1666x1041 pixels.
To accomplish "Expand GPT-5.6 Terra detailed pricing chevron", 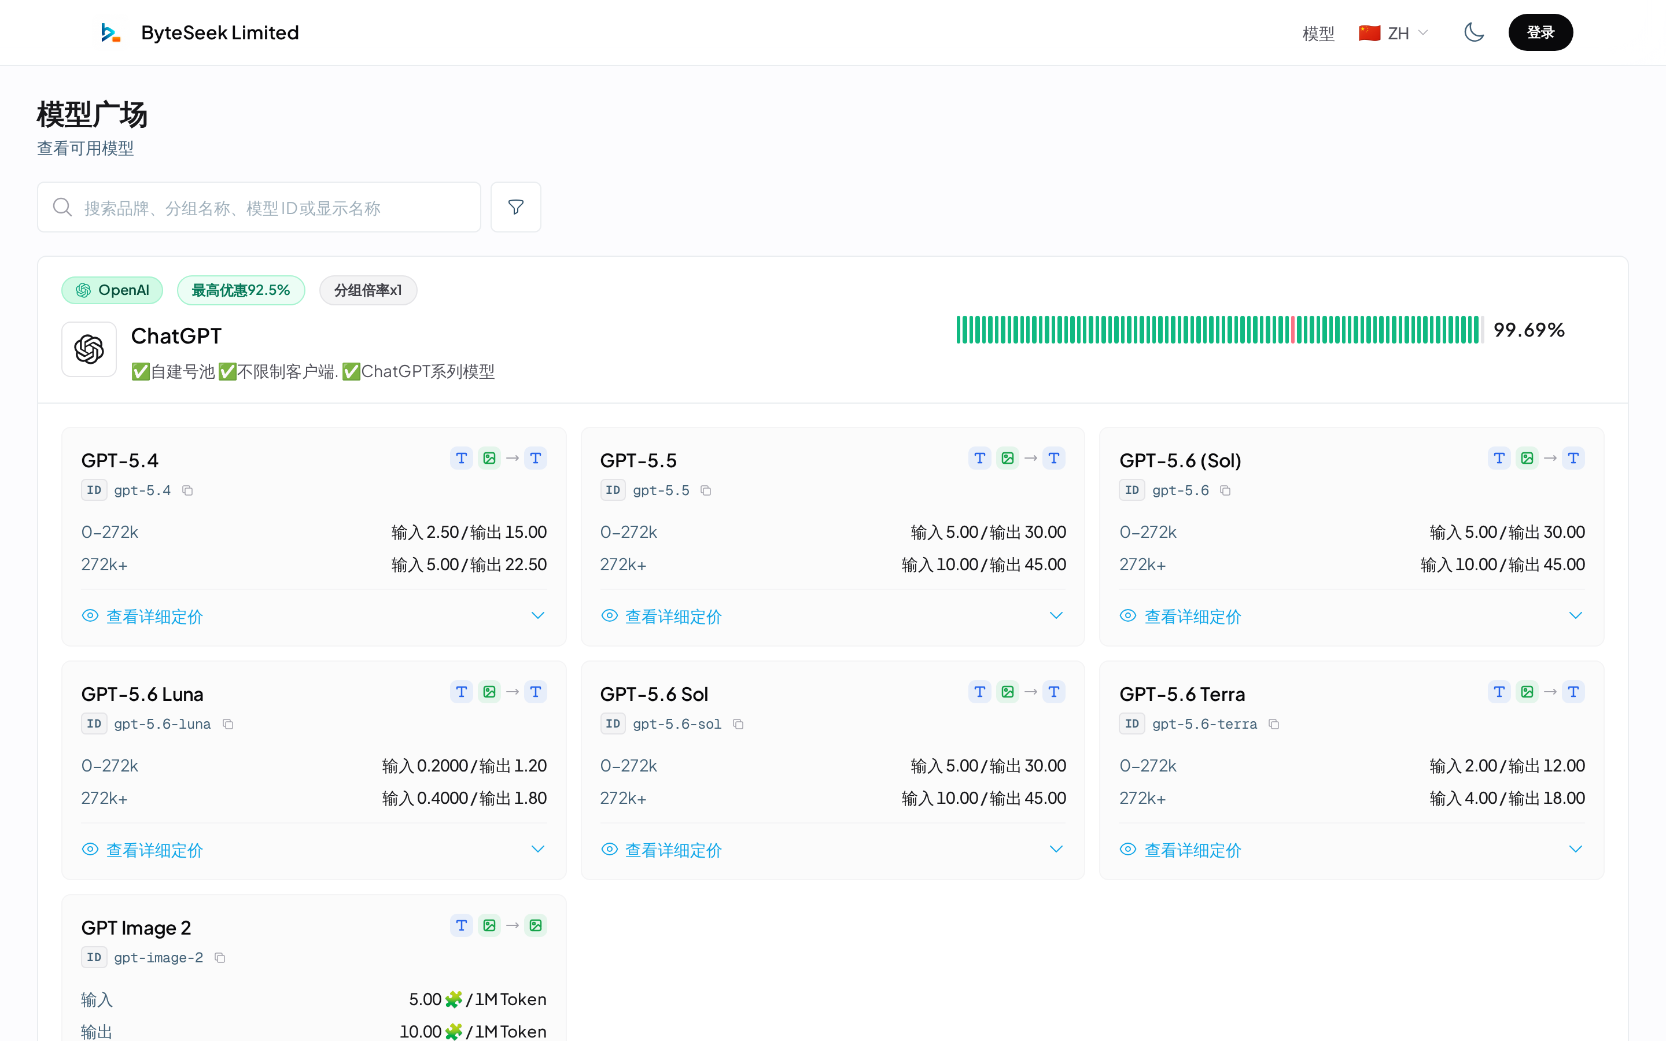I will [1575, 849].
